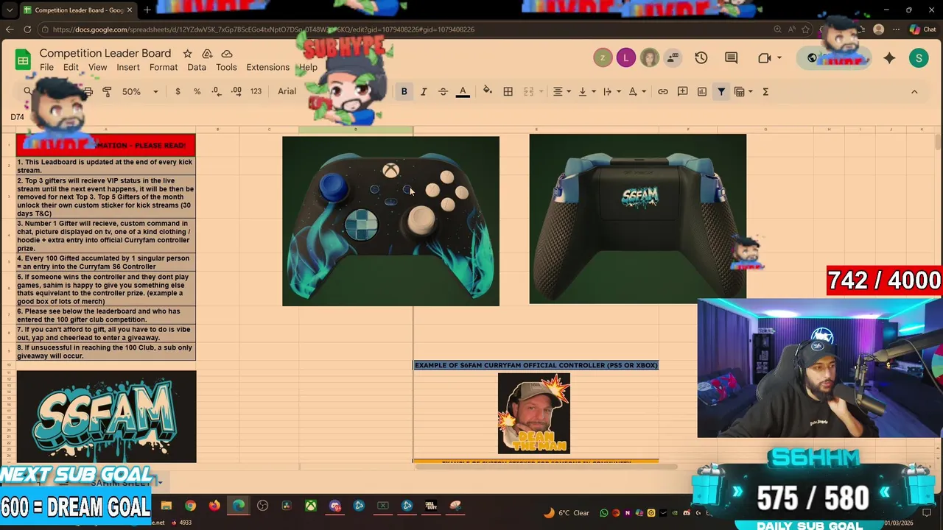Open the Extensions menu
The width and height of the screenshot is (943, 530).
(267, 67)
